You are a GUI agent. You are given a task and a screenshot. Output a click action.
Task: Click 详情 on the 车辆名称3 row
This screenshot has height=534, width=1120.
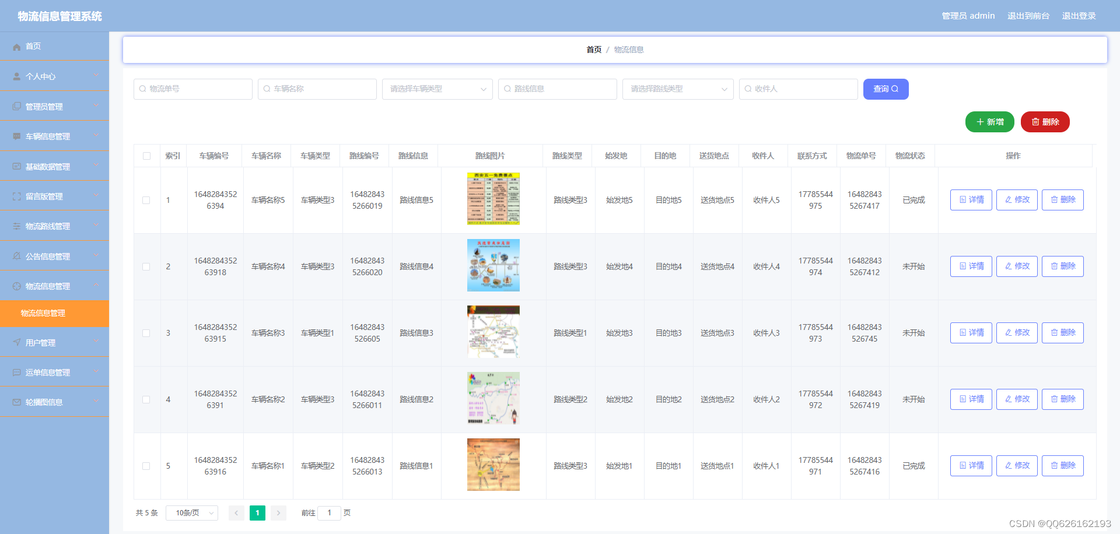pos(971,332)
